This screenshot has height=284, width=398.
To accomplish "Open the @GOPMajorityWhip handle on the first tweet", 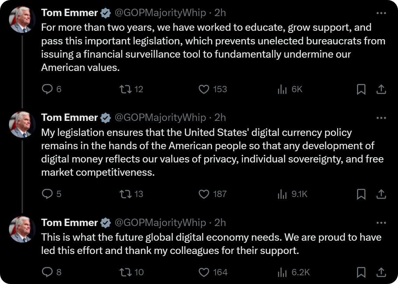I will pos(160,13).
